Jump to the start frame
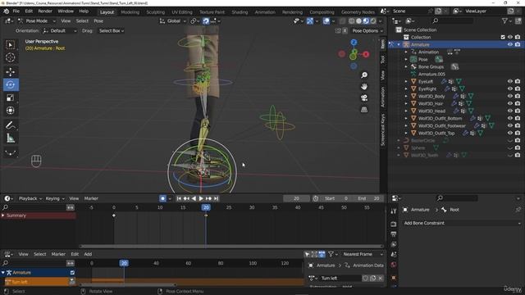Viewport: 525px width, 295px height. [x=179, y=198]
